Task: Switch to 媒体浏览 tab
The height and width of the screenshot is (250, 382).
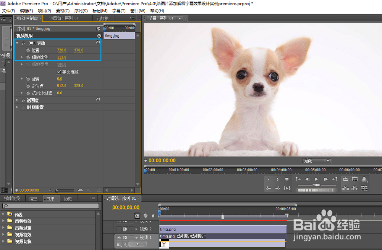Action: [12, 199]
